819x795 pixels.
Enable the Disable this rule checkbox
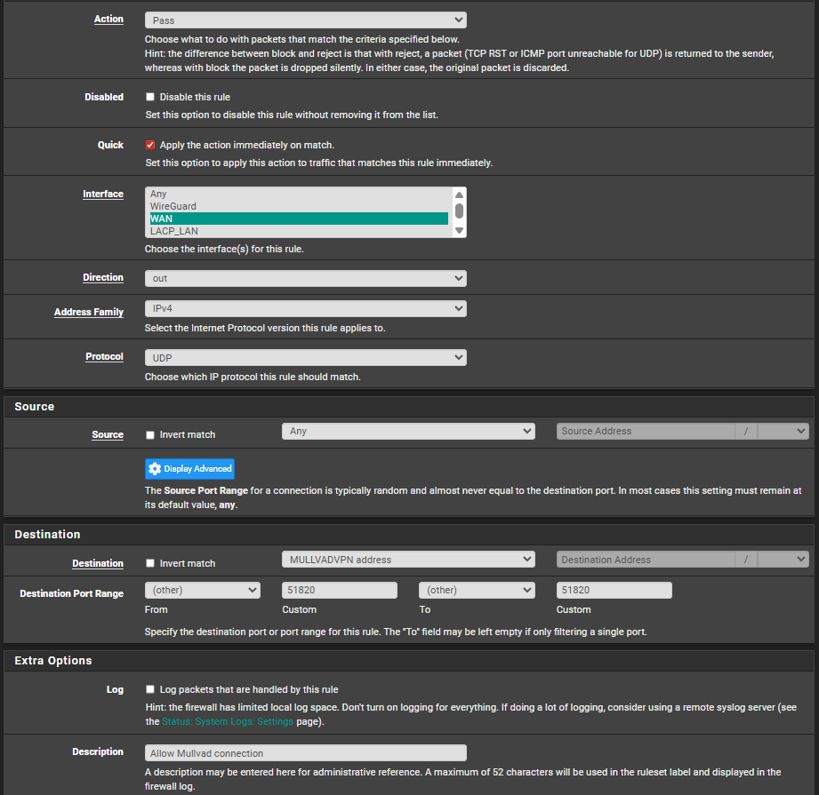point(150,97)
